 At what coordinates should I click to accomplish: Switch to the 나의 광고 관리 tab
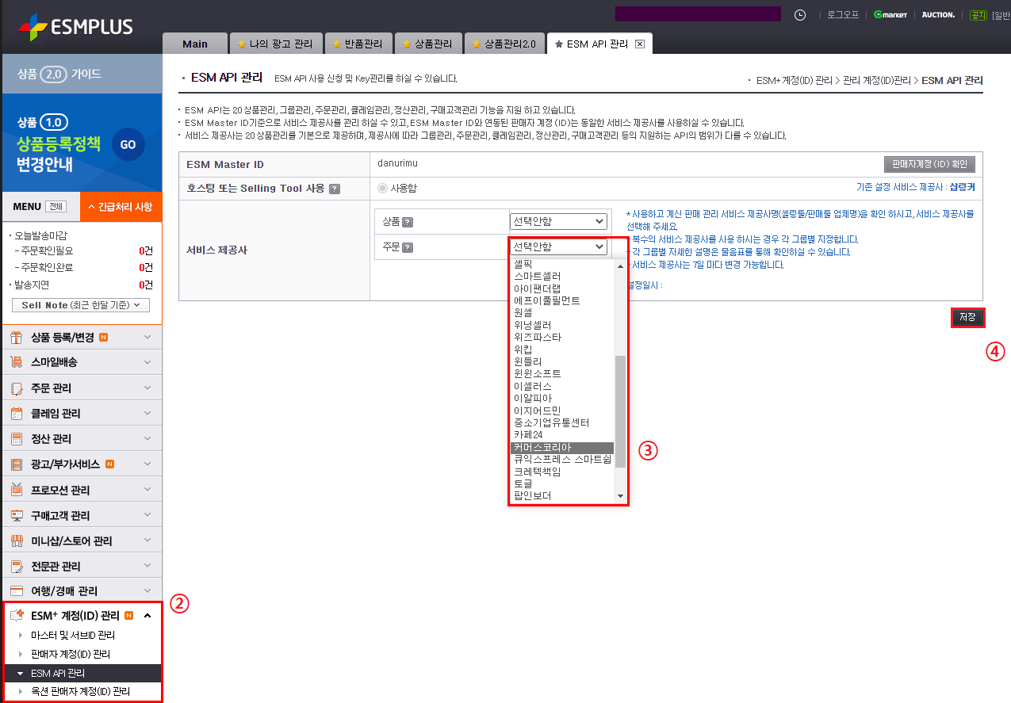[x=276, y=44]
